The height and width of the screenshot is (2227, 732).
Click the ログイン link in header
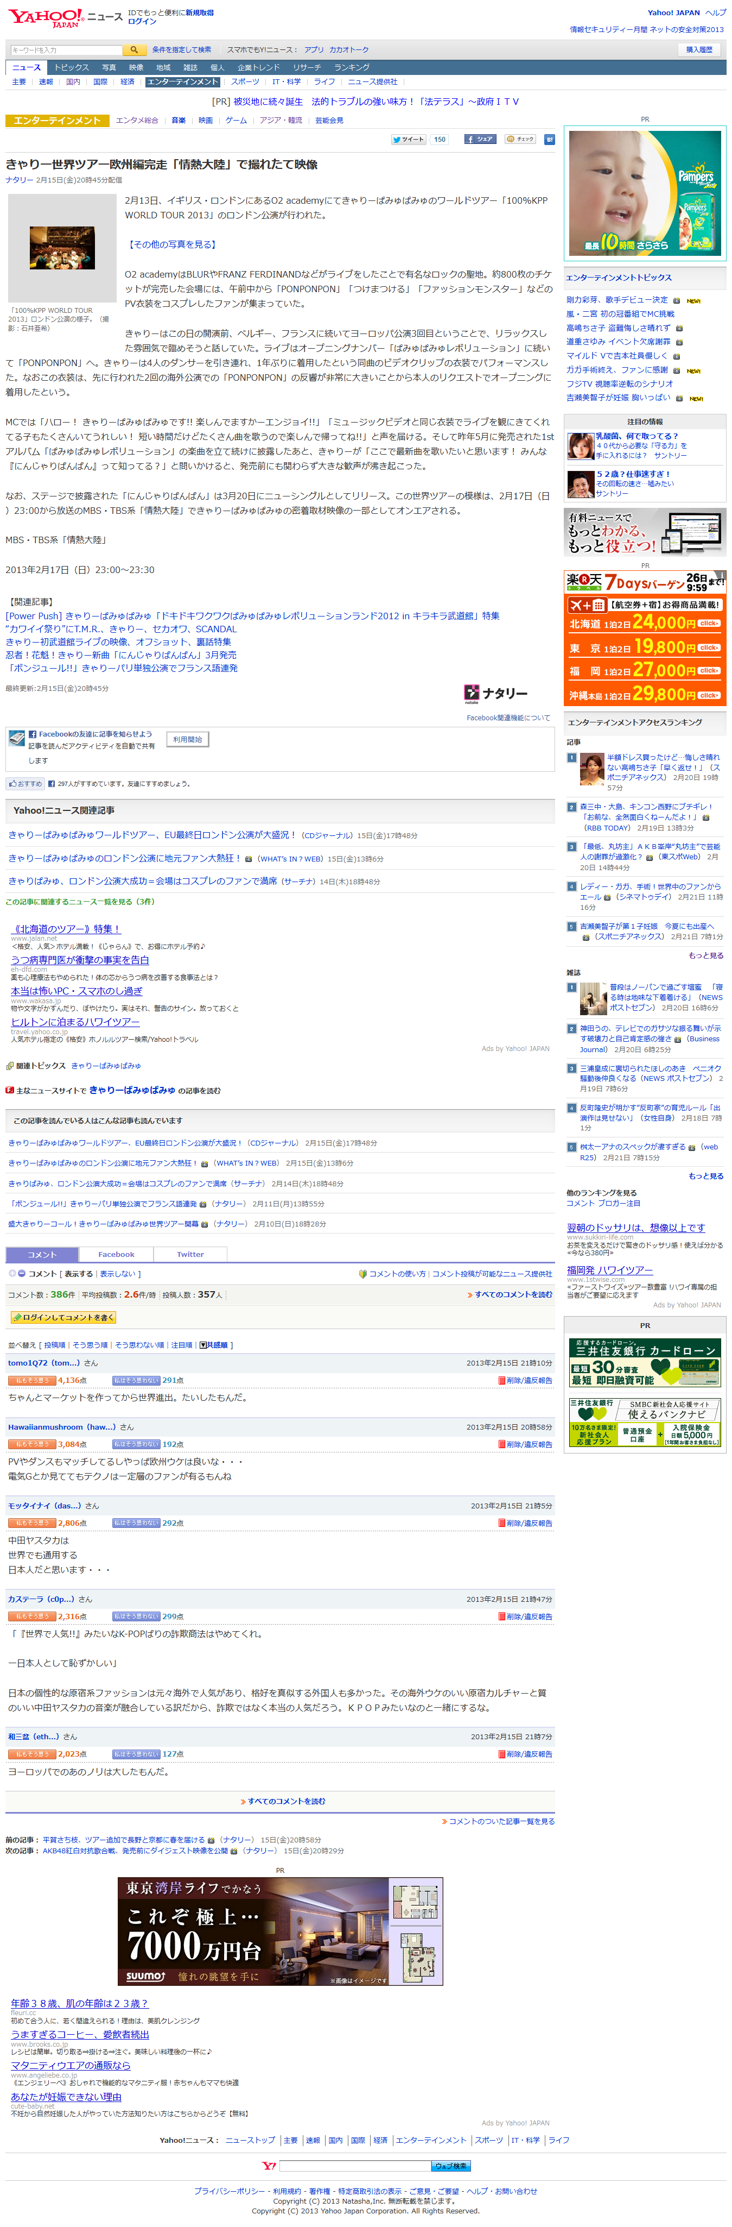(142, 22)
